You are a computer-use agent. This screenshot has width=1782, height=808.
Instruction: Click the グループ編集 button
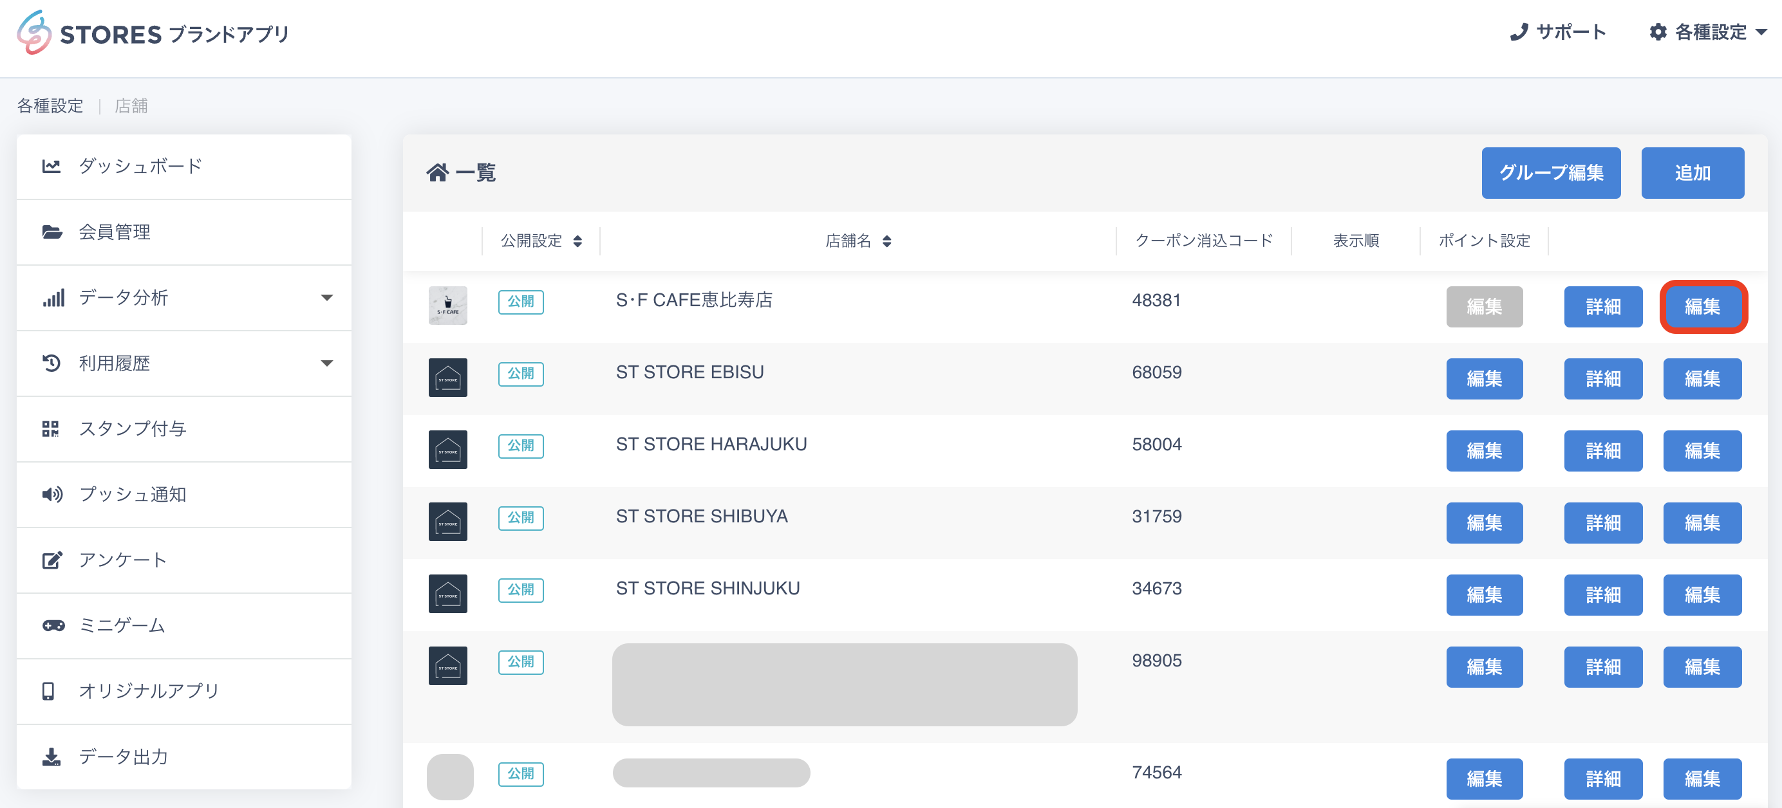tap(1550, 173)
